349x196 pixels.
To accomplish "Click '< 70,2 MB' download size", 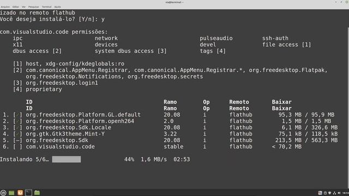I will point(287,147).
